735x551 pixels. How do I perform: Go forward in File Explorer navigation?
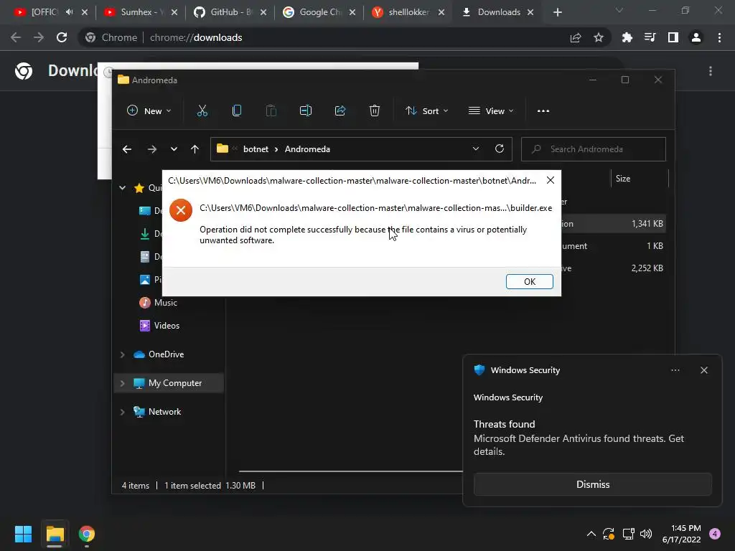(152, 149)
